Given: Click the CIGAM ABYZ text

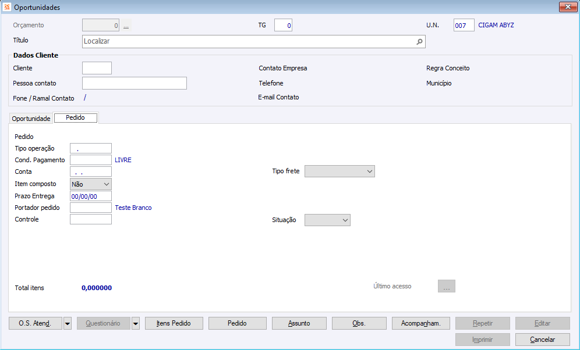Looking at the screenshot, I should pos(496,25).
